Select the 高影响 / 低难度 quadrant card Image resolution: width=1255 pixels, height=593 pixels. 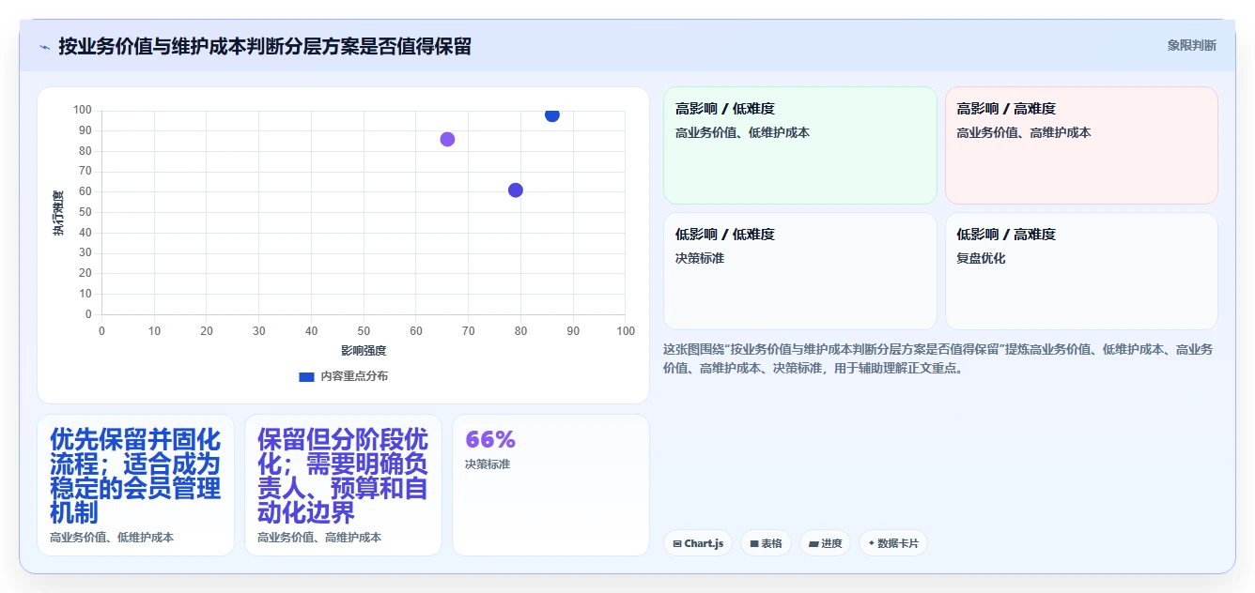[x=800, y=145]
